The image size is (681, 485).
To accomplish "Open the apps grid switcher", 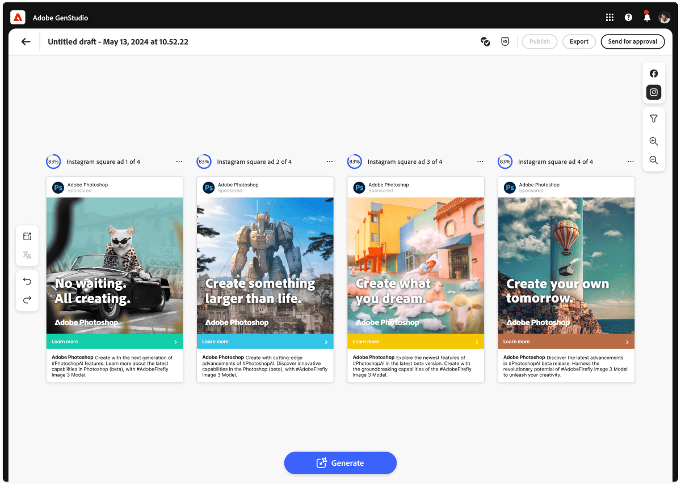I will click(x=609, y=18).
